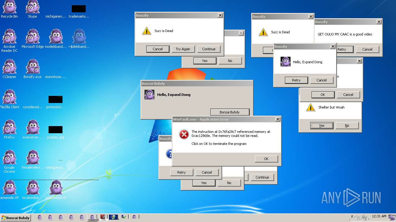Click the Bonzai Buhdy dialog title bar
This screenshot has height=222, width=396.
(197, 84)
